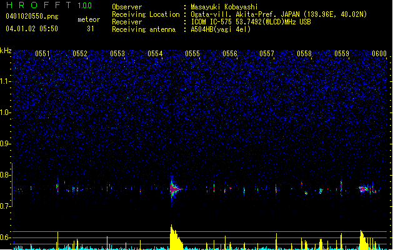
Task: Click the 0554 time marker
Action: 155,54
